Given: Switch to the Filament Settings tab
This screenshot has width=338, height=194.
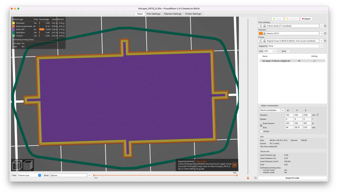Looking at the screenshot, I should (173, 14).
